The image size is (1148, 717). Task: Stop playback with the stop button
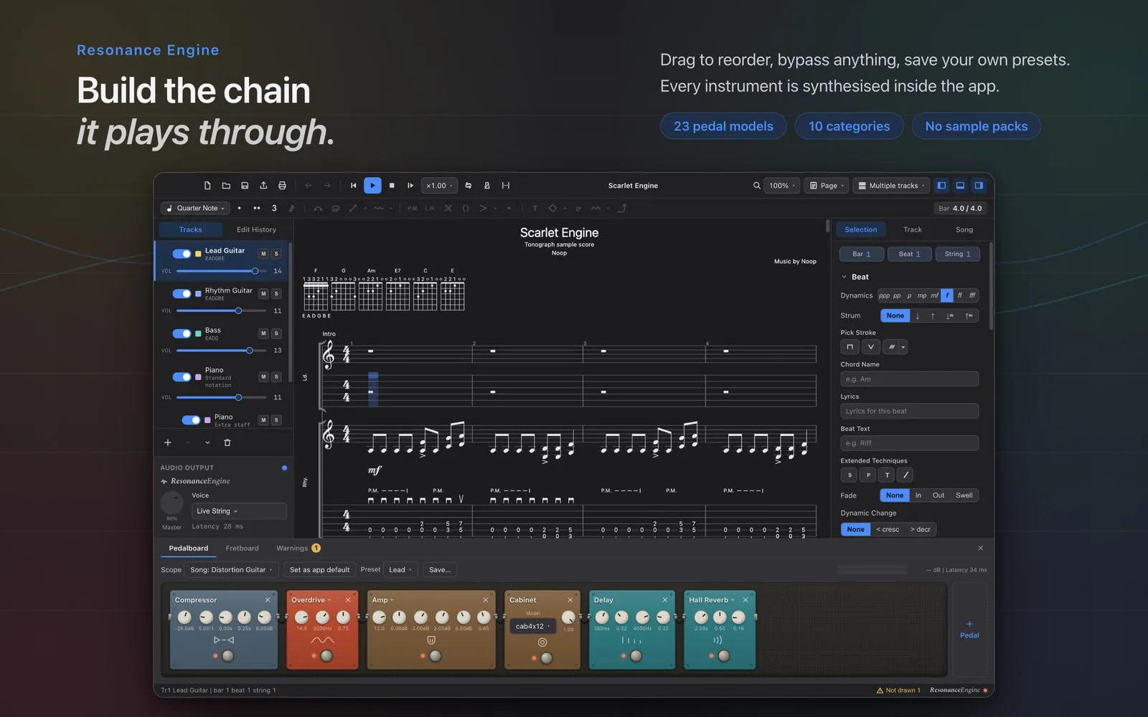(392, 186)
